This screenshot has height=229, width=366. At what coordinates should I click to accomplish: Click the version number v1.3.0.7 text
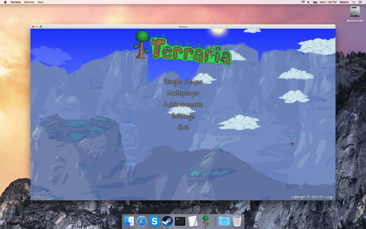pyautogui.click(x=38, y=197)
